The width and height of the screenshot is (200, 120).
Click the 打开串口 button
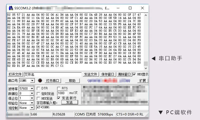[53, 81]
